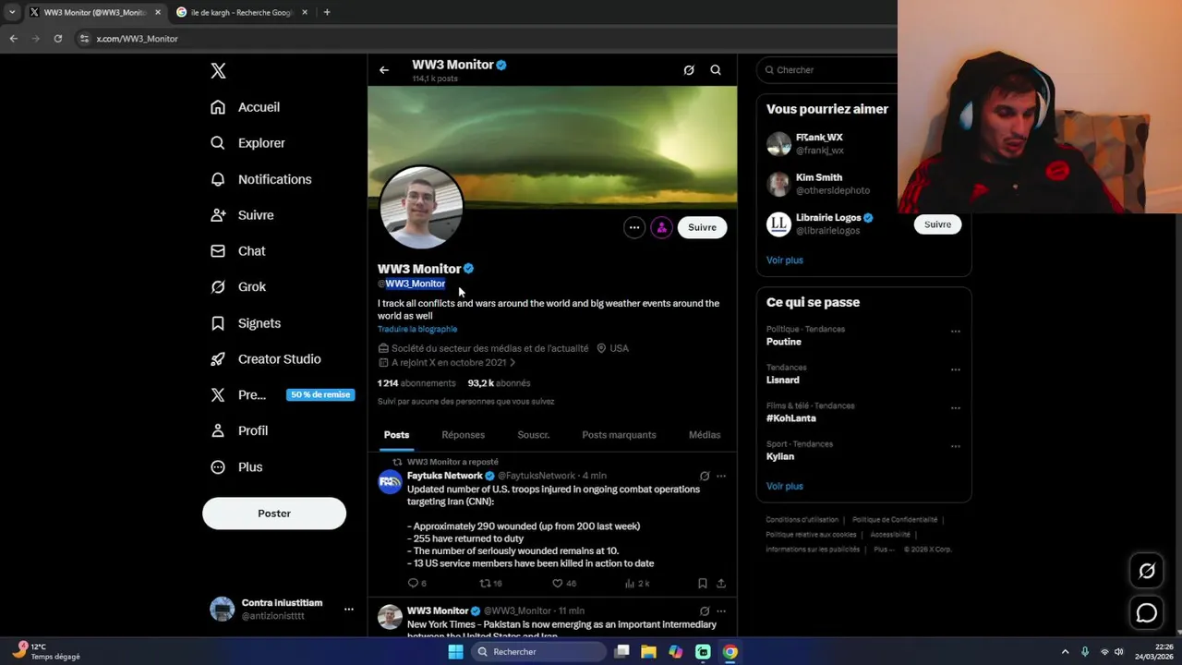Screen dimensions: 1182x665
Task: Open options dots for Lisnard trend
Action: [956, 369]
